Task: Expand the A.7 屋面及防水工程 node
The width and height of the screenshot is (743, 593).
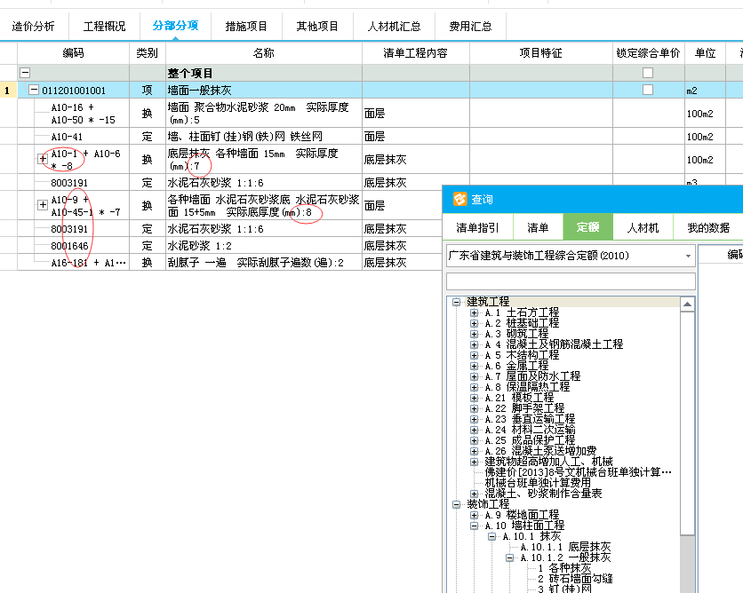Action: point(474,376)
